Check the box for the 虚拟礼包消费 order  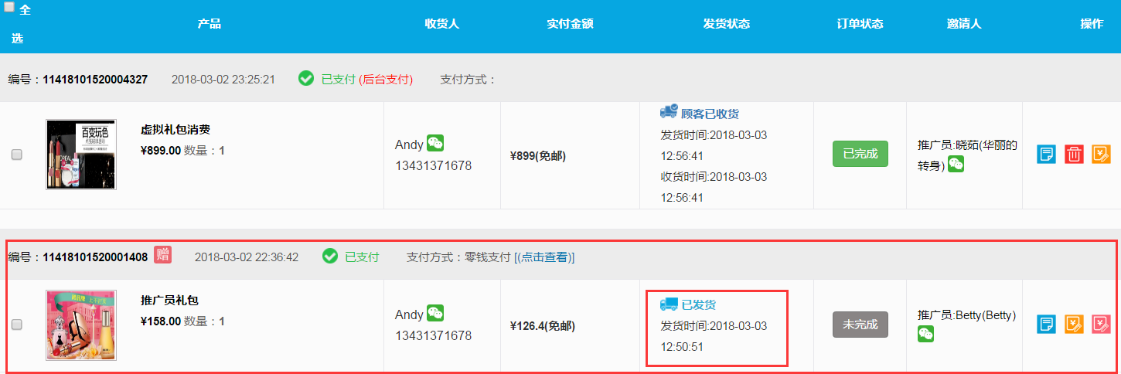pos(17,155)
